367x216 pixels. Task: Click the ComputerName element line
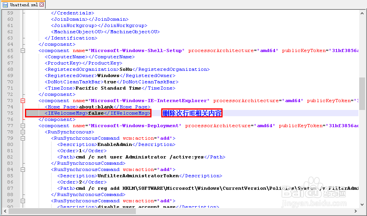[x=90, y=57]
